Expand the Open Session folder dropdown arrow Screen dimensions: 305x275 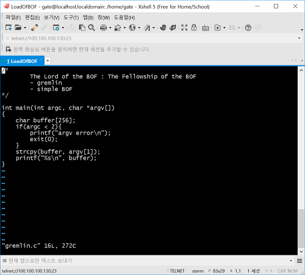25,28
